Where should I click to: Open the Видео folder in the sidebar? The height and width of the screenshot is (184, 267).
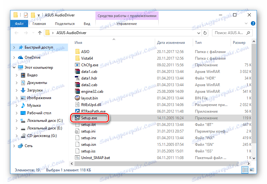[x=32, y=75]
